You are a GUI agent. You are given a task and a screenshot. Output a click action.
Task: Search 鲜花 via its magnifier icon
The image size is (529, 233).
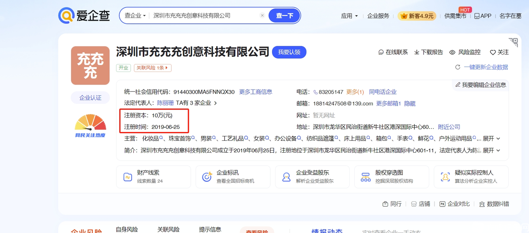(x=431, y=138)
